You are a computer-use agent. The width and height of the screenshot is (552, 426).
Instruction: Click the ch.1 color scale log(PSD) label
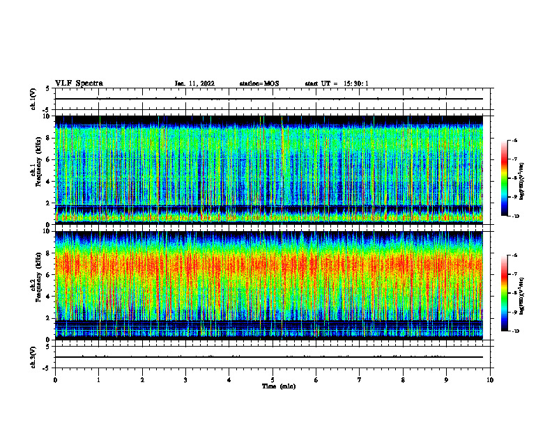[x=522, y=182]
